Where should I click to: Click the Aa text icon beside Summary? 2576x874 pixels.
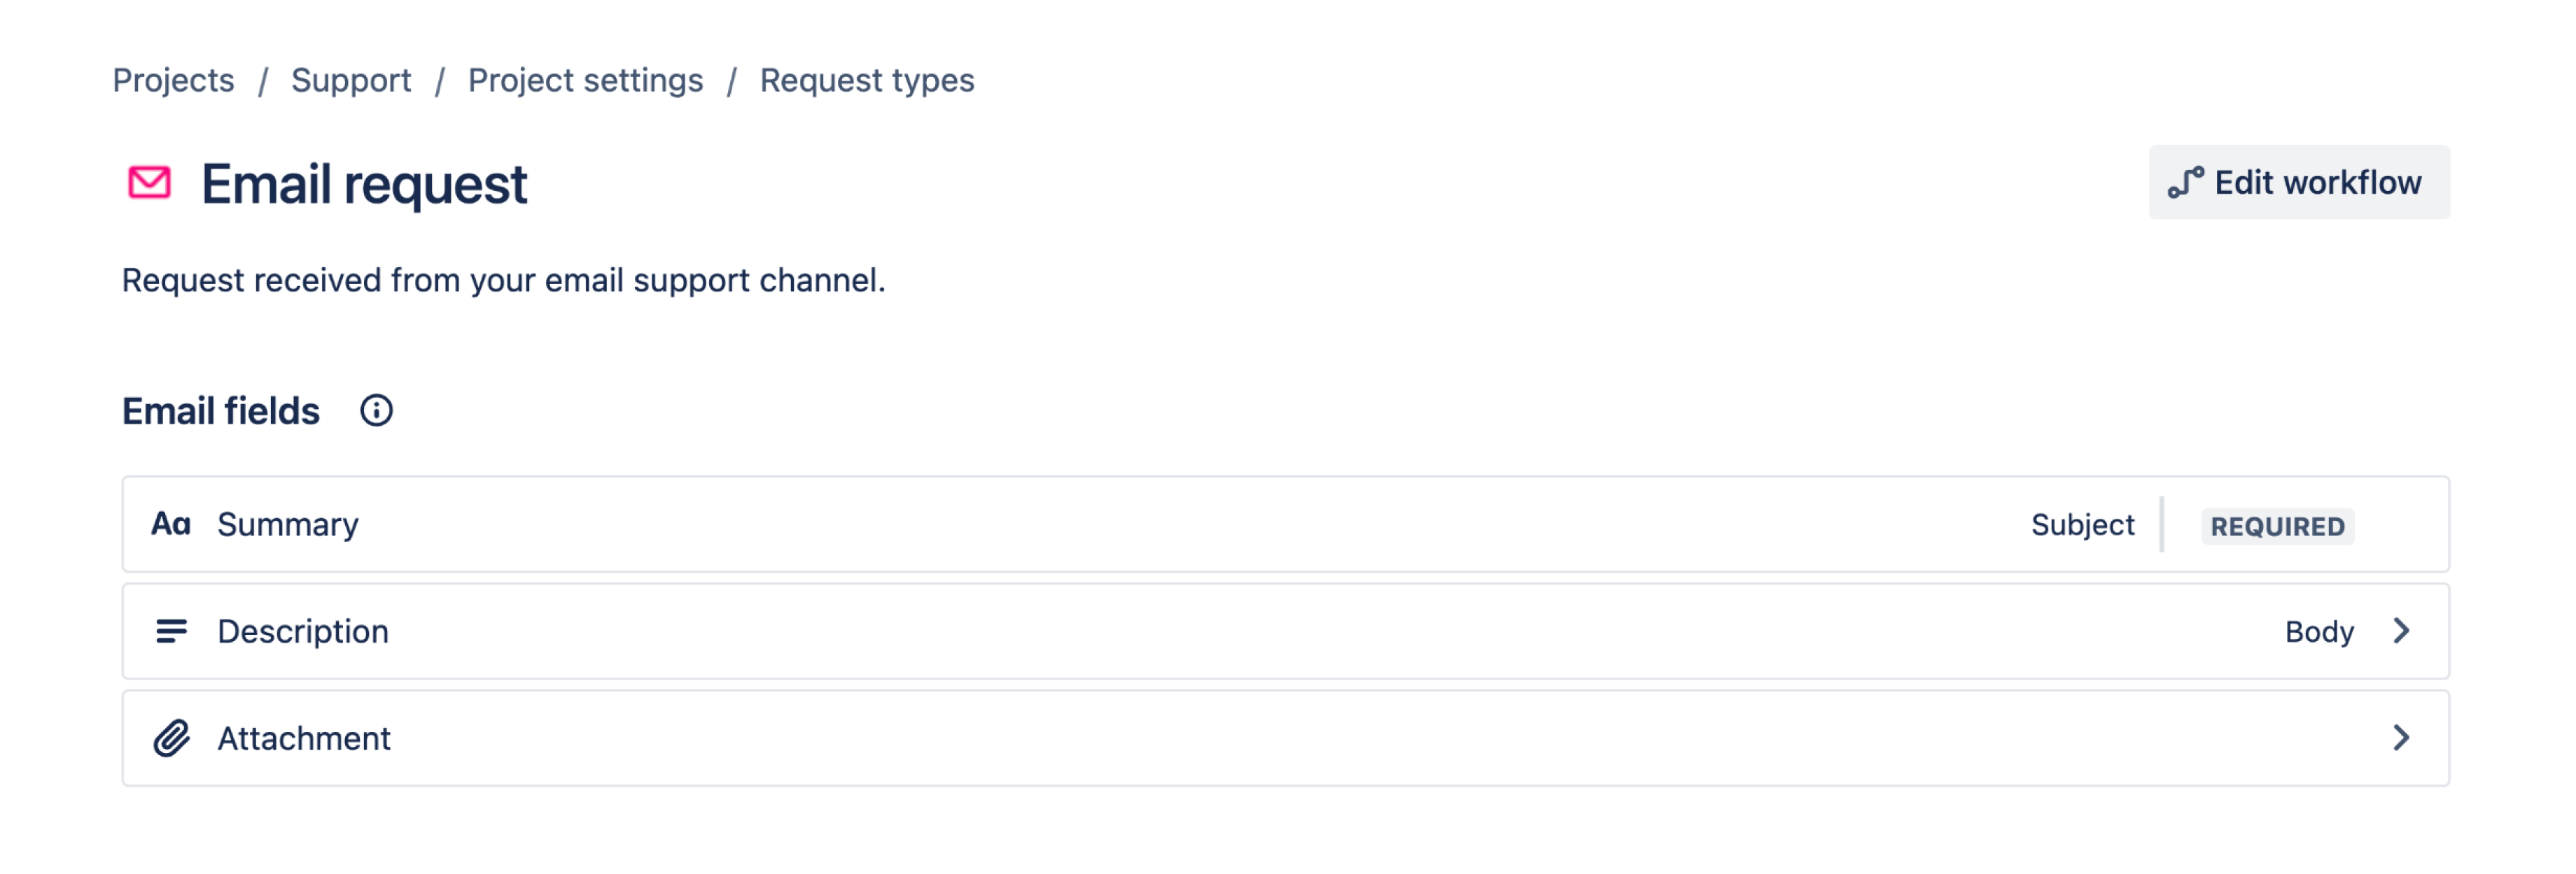[170, 524]
